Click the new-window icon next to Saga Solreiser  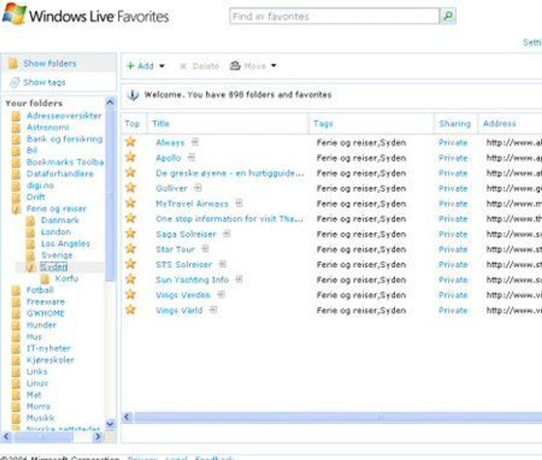click(x=227, y=233)
